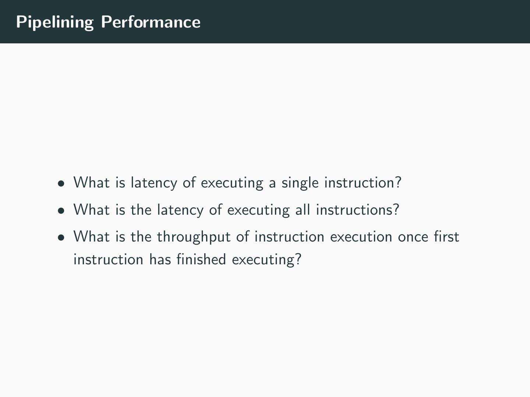Click the word "Performance" in the header
Image resolution: width=530 pixels, height=397 pixels.
click(x=151, y=22)
